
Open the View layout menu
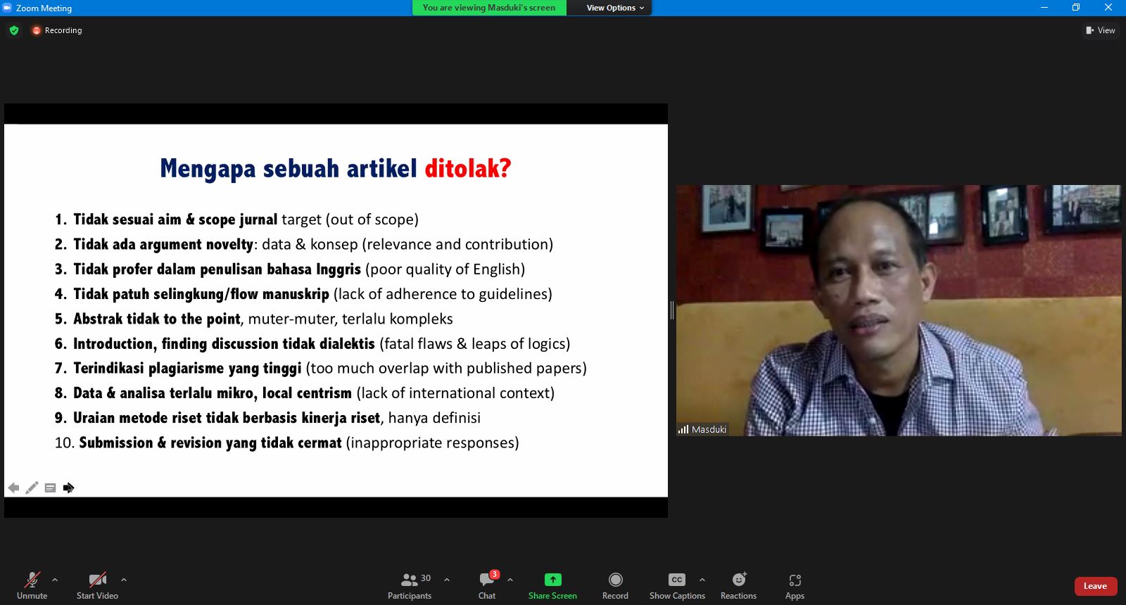[1101, 30]
